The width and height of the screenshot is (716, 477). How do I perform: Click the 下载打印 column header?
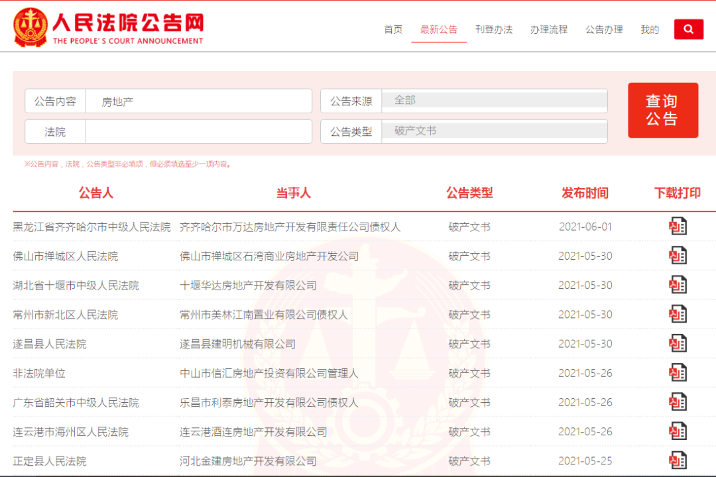coord(678,193)
